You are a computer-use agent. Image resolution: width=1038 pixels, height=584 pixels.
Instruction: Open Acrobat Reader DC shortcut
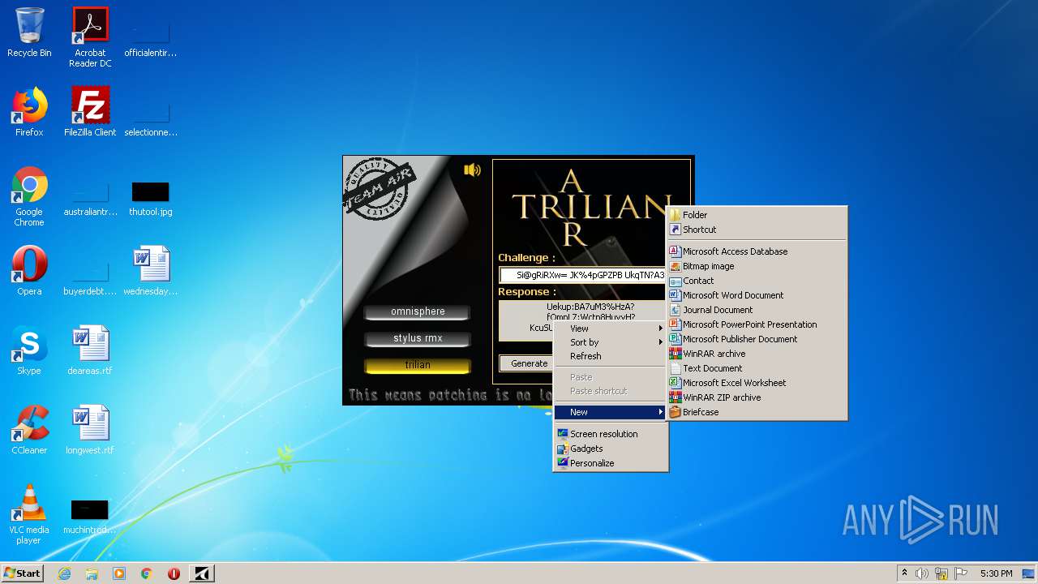coord(90,37)
